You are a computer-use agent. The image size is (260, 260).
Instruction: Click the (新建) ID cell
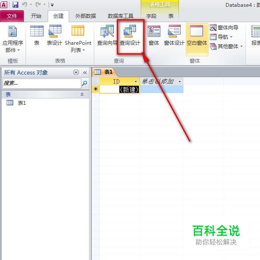119,90
